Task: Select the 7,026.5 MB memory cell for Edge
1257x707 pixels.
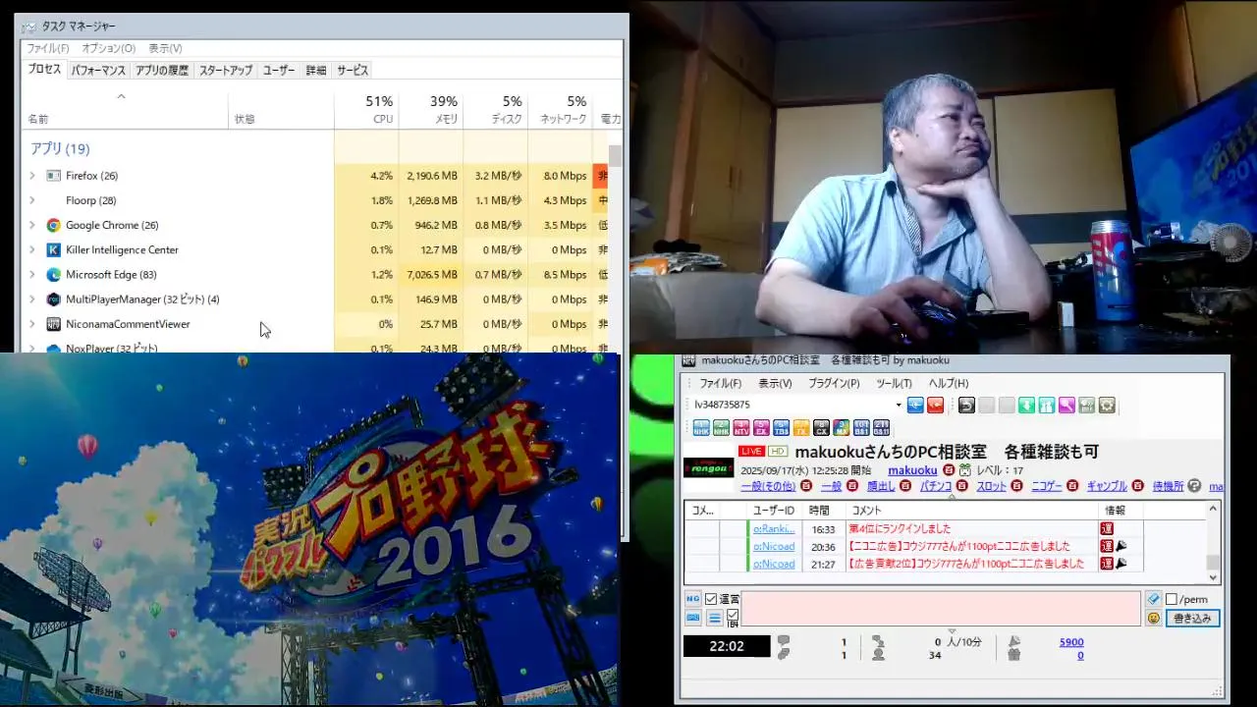Action: (431, 274)
